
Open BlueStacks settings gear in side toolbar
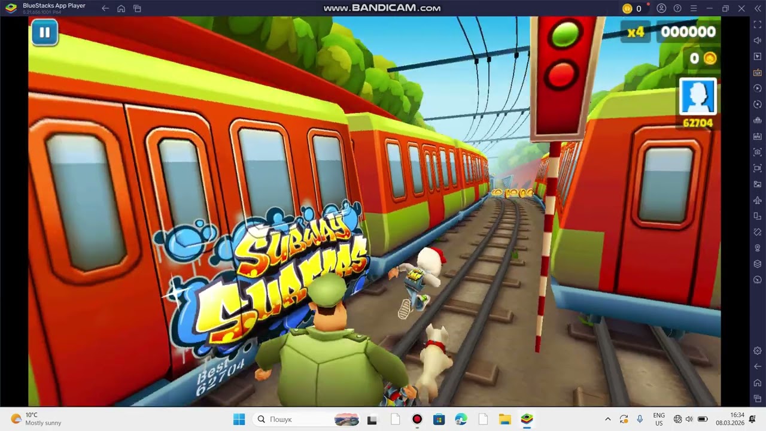pyautogui.click(x=758, y=351)
